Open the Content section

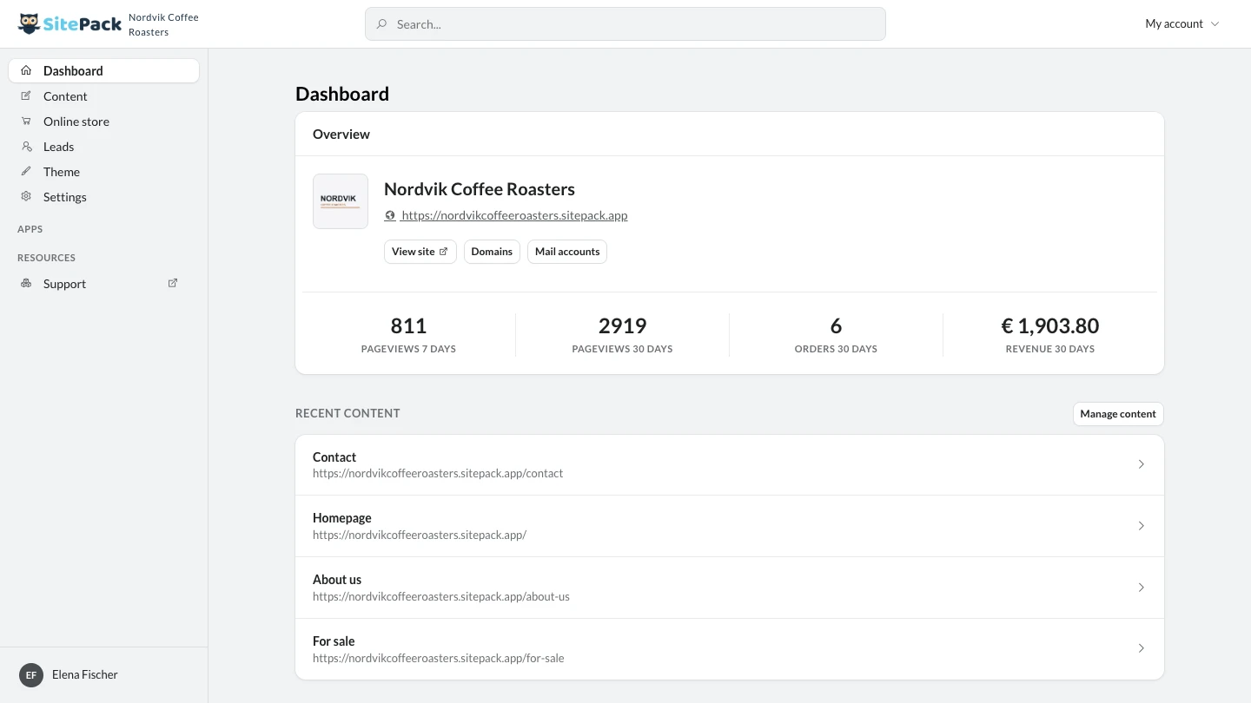(x=103, y=95)
